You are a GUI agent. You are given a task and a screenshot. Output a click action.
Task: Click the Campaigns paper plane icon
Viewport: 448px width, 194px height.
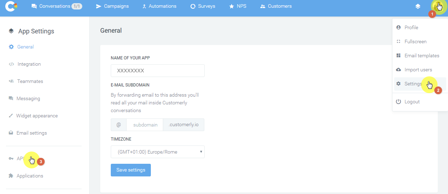point(98,6)
